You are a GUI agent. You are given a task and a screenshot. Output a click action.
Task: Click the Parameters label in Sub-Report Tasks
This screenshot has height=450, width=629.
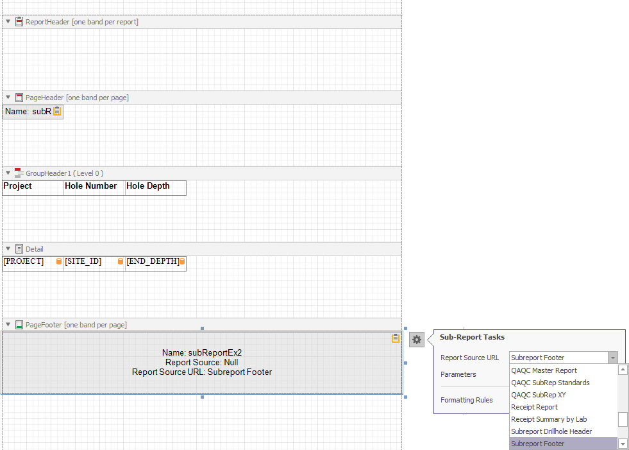(x=458, y=374)
